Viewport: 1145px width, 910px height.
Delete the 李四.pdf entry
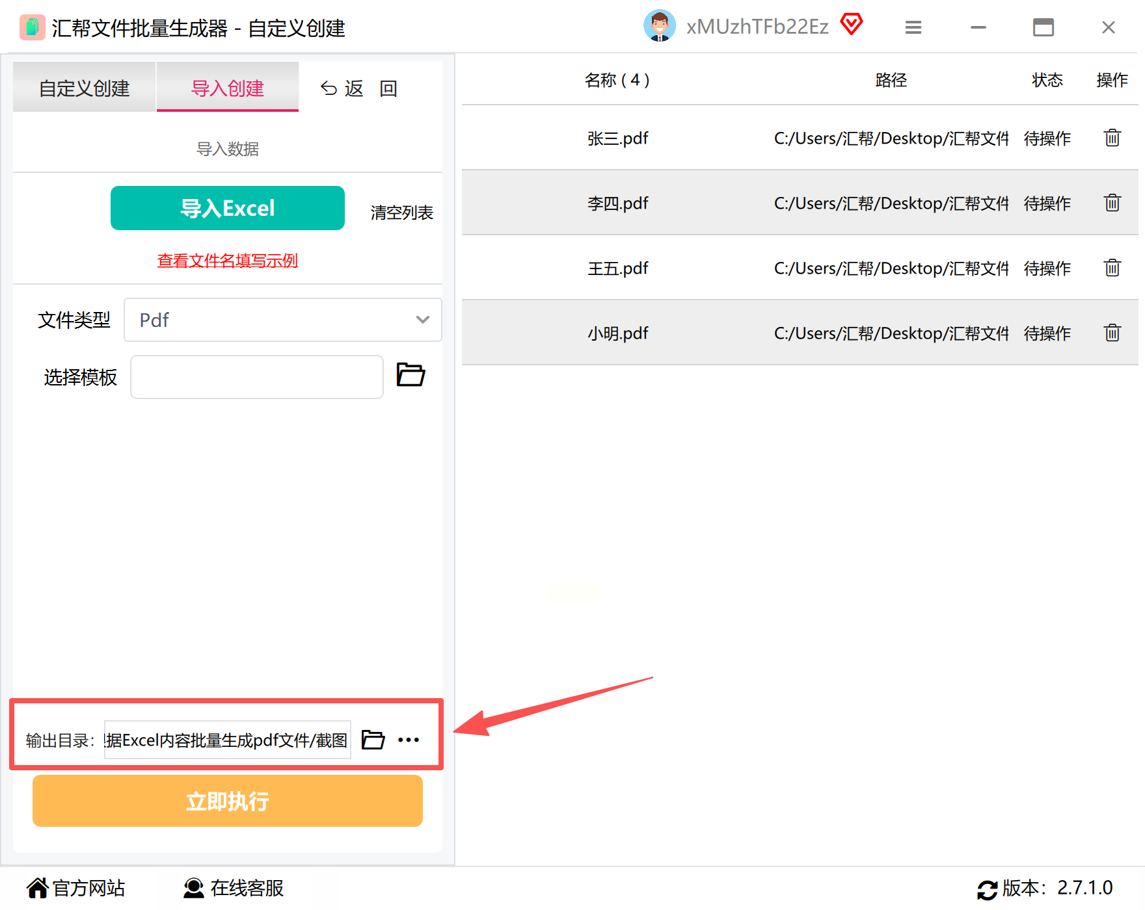coord(1112,203)
